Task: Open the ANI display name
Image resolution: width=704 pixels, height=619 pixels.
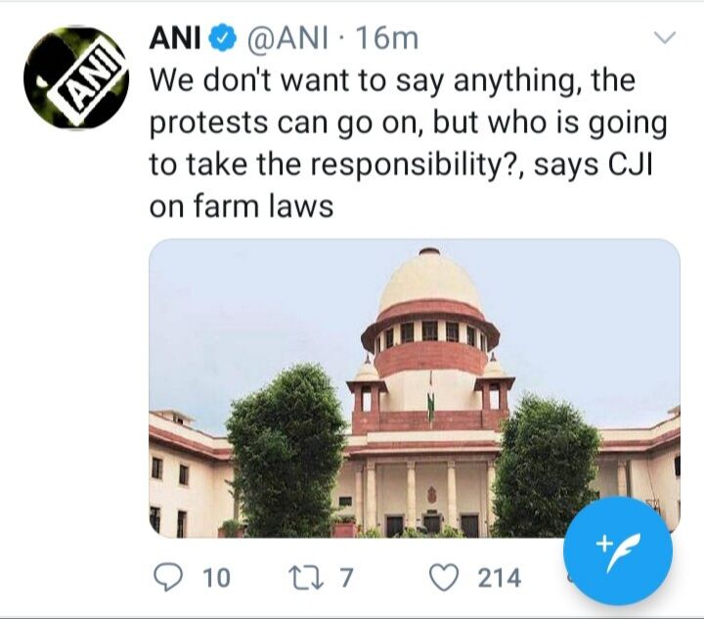Action: 175,39
